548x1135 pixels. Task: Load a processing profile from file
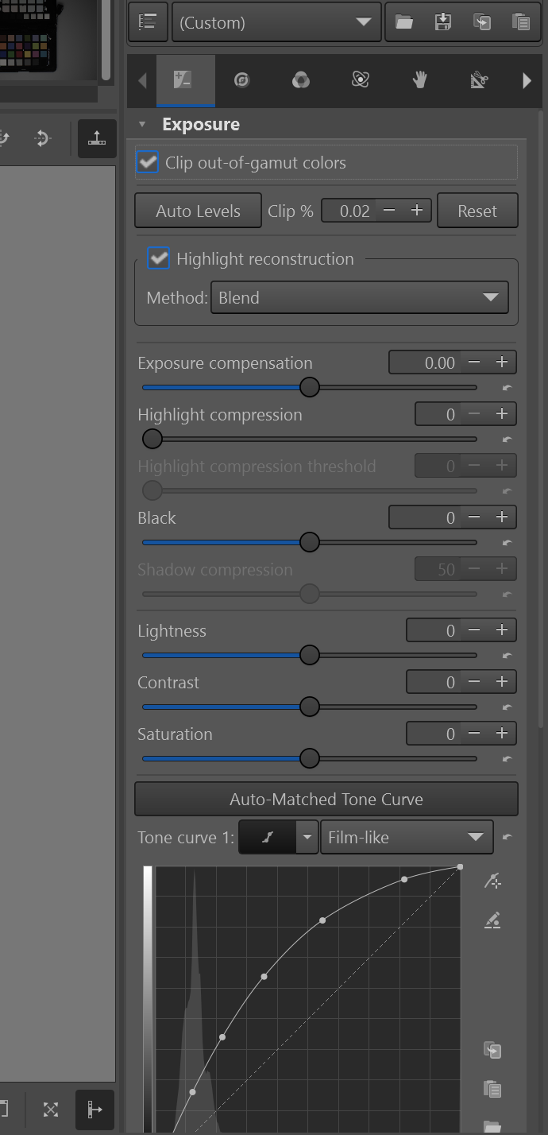404,22
